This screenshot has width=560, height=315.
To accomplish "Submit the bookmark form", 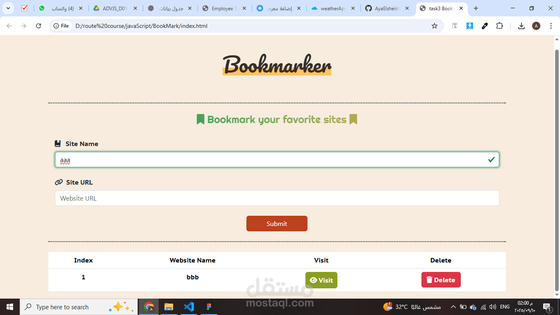I will pyautogui.click(x=277, y=224).
